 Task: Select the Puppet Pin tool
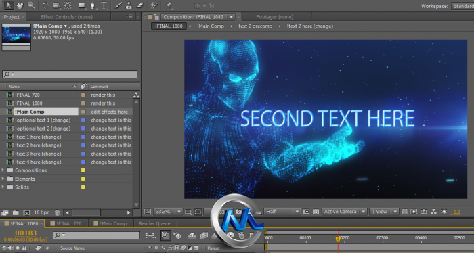coord(169,5)
